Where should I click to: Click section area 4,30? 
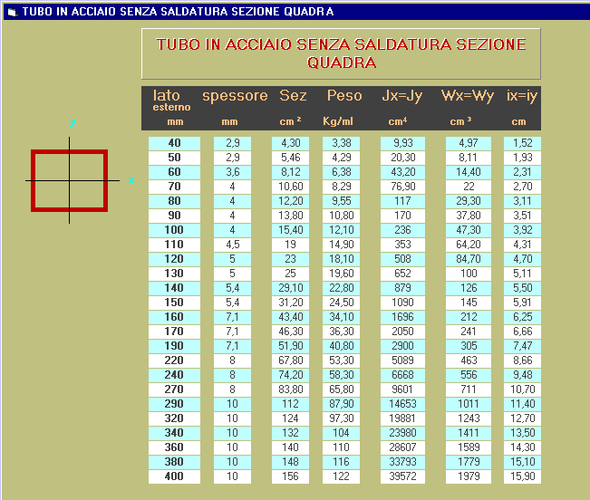coord(291,143)
